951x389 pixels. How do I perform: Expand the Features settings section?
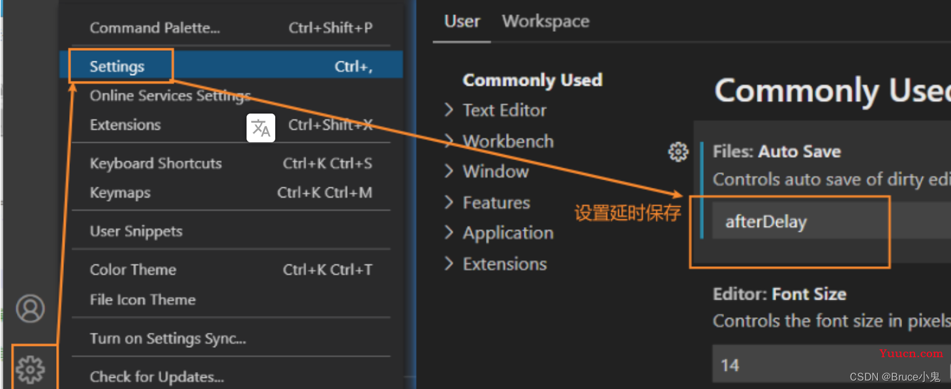tap(487, 202)
